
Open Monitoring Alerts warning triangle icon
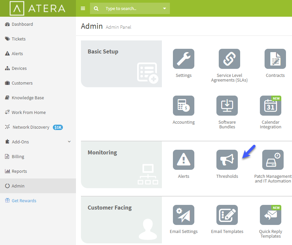[183, 160]
